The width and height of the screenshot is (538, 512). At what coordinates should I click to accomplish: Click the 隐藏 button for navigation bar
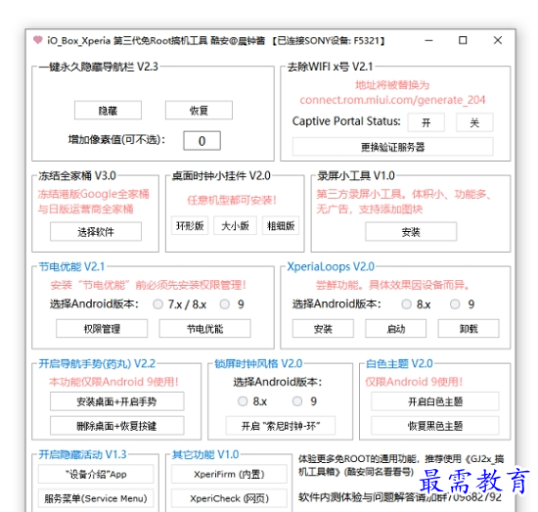tap(108, 111)
